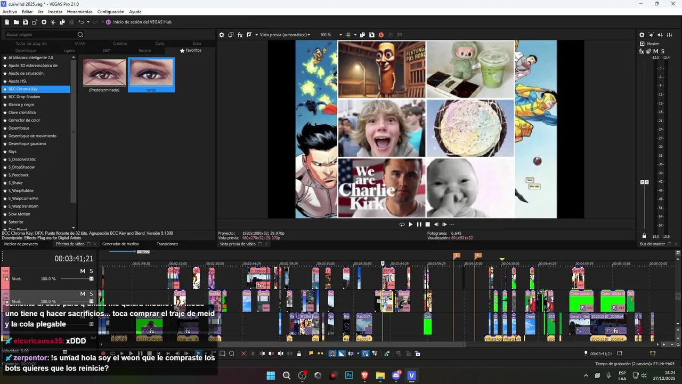Copy selection using the copy icon
The height and width of the screenshot is (384, 682).
coord(62,22)
